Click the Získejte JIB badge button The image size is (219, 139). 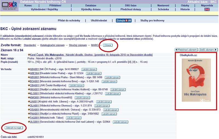click(x=124, y=21)
